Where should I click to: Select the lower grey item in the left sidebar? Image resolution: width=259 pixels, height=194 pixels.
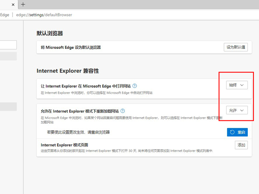[x=8, y=106]
